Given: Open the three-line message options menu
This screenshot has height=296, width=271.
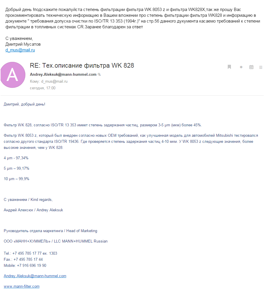Looking at the screenshot, I should [261, 67].
